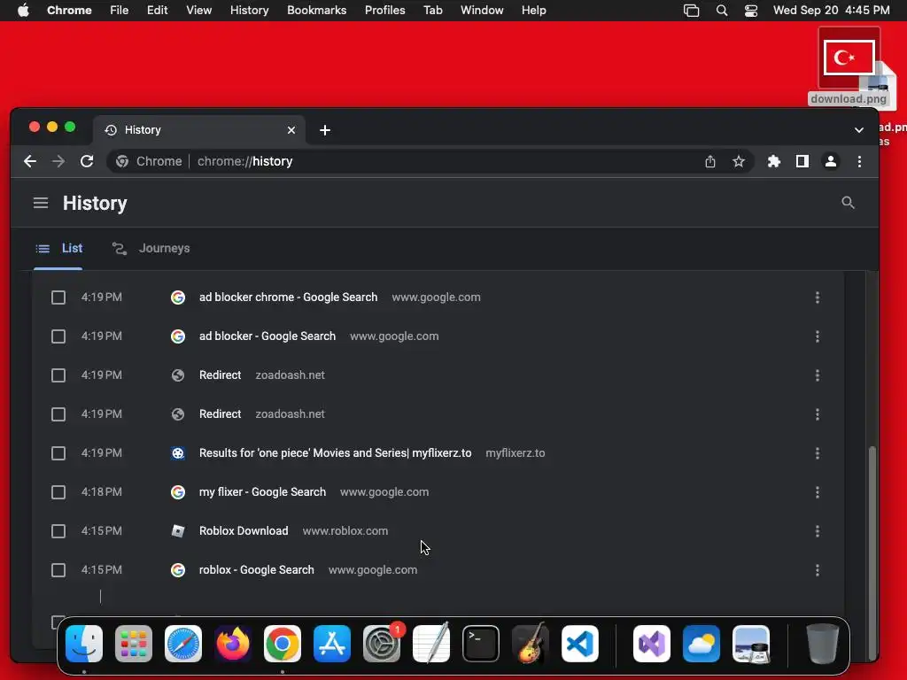This screenshot has height=680, width=907.
Task: Check the 'ad blocker - Google Search' checkbox
Action: [x=58, y=336]
